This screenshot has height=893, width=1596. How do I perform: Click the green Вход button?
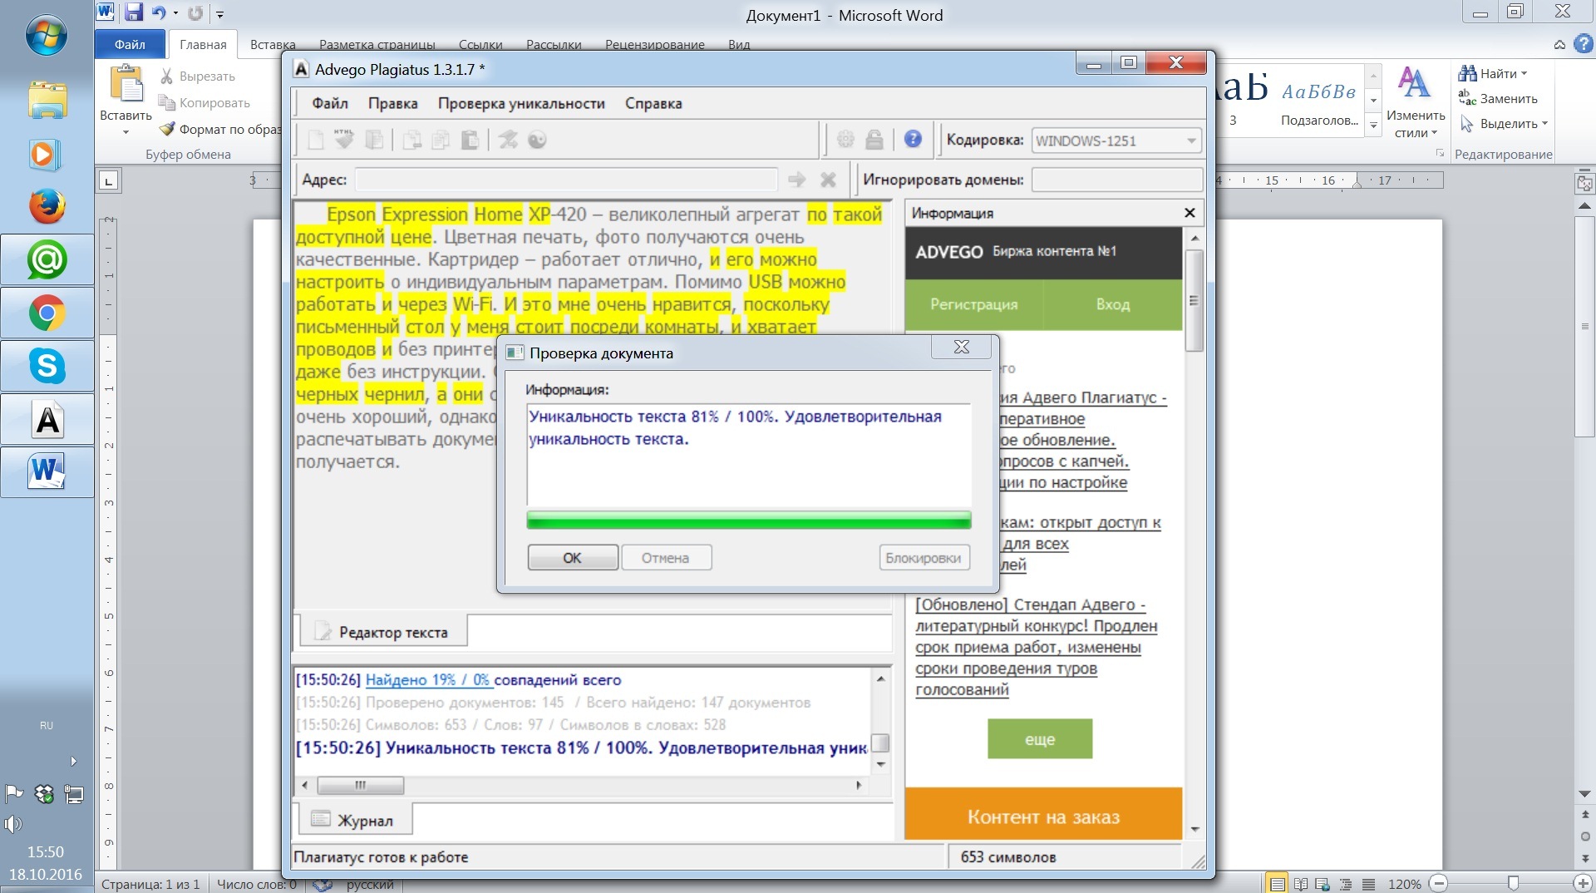(x=1113, y=304)
